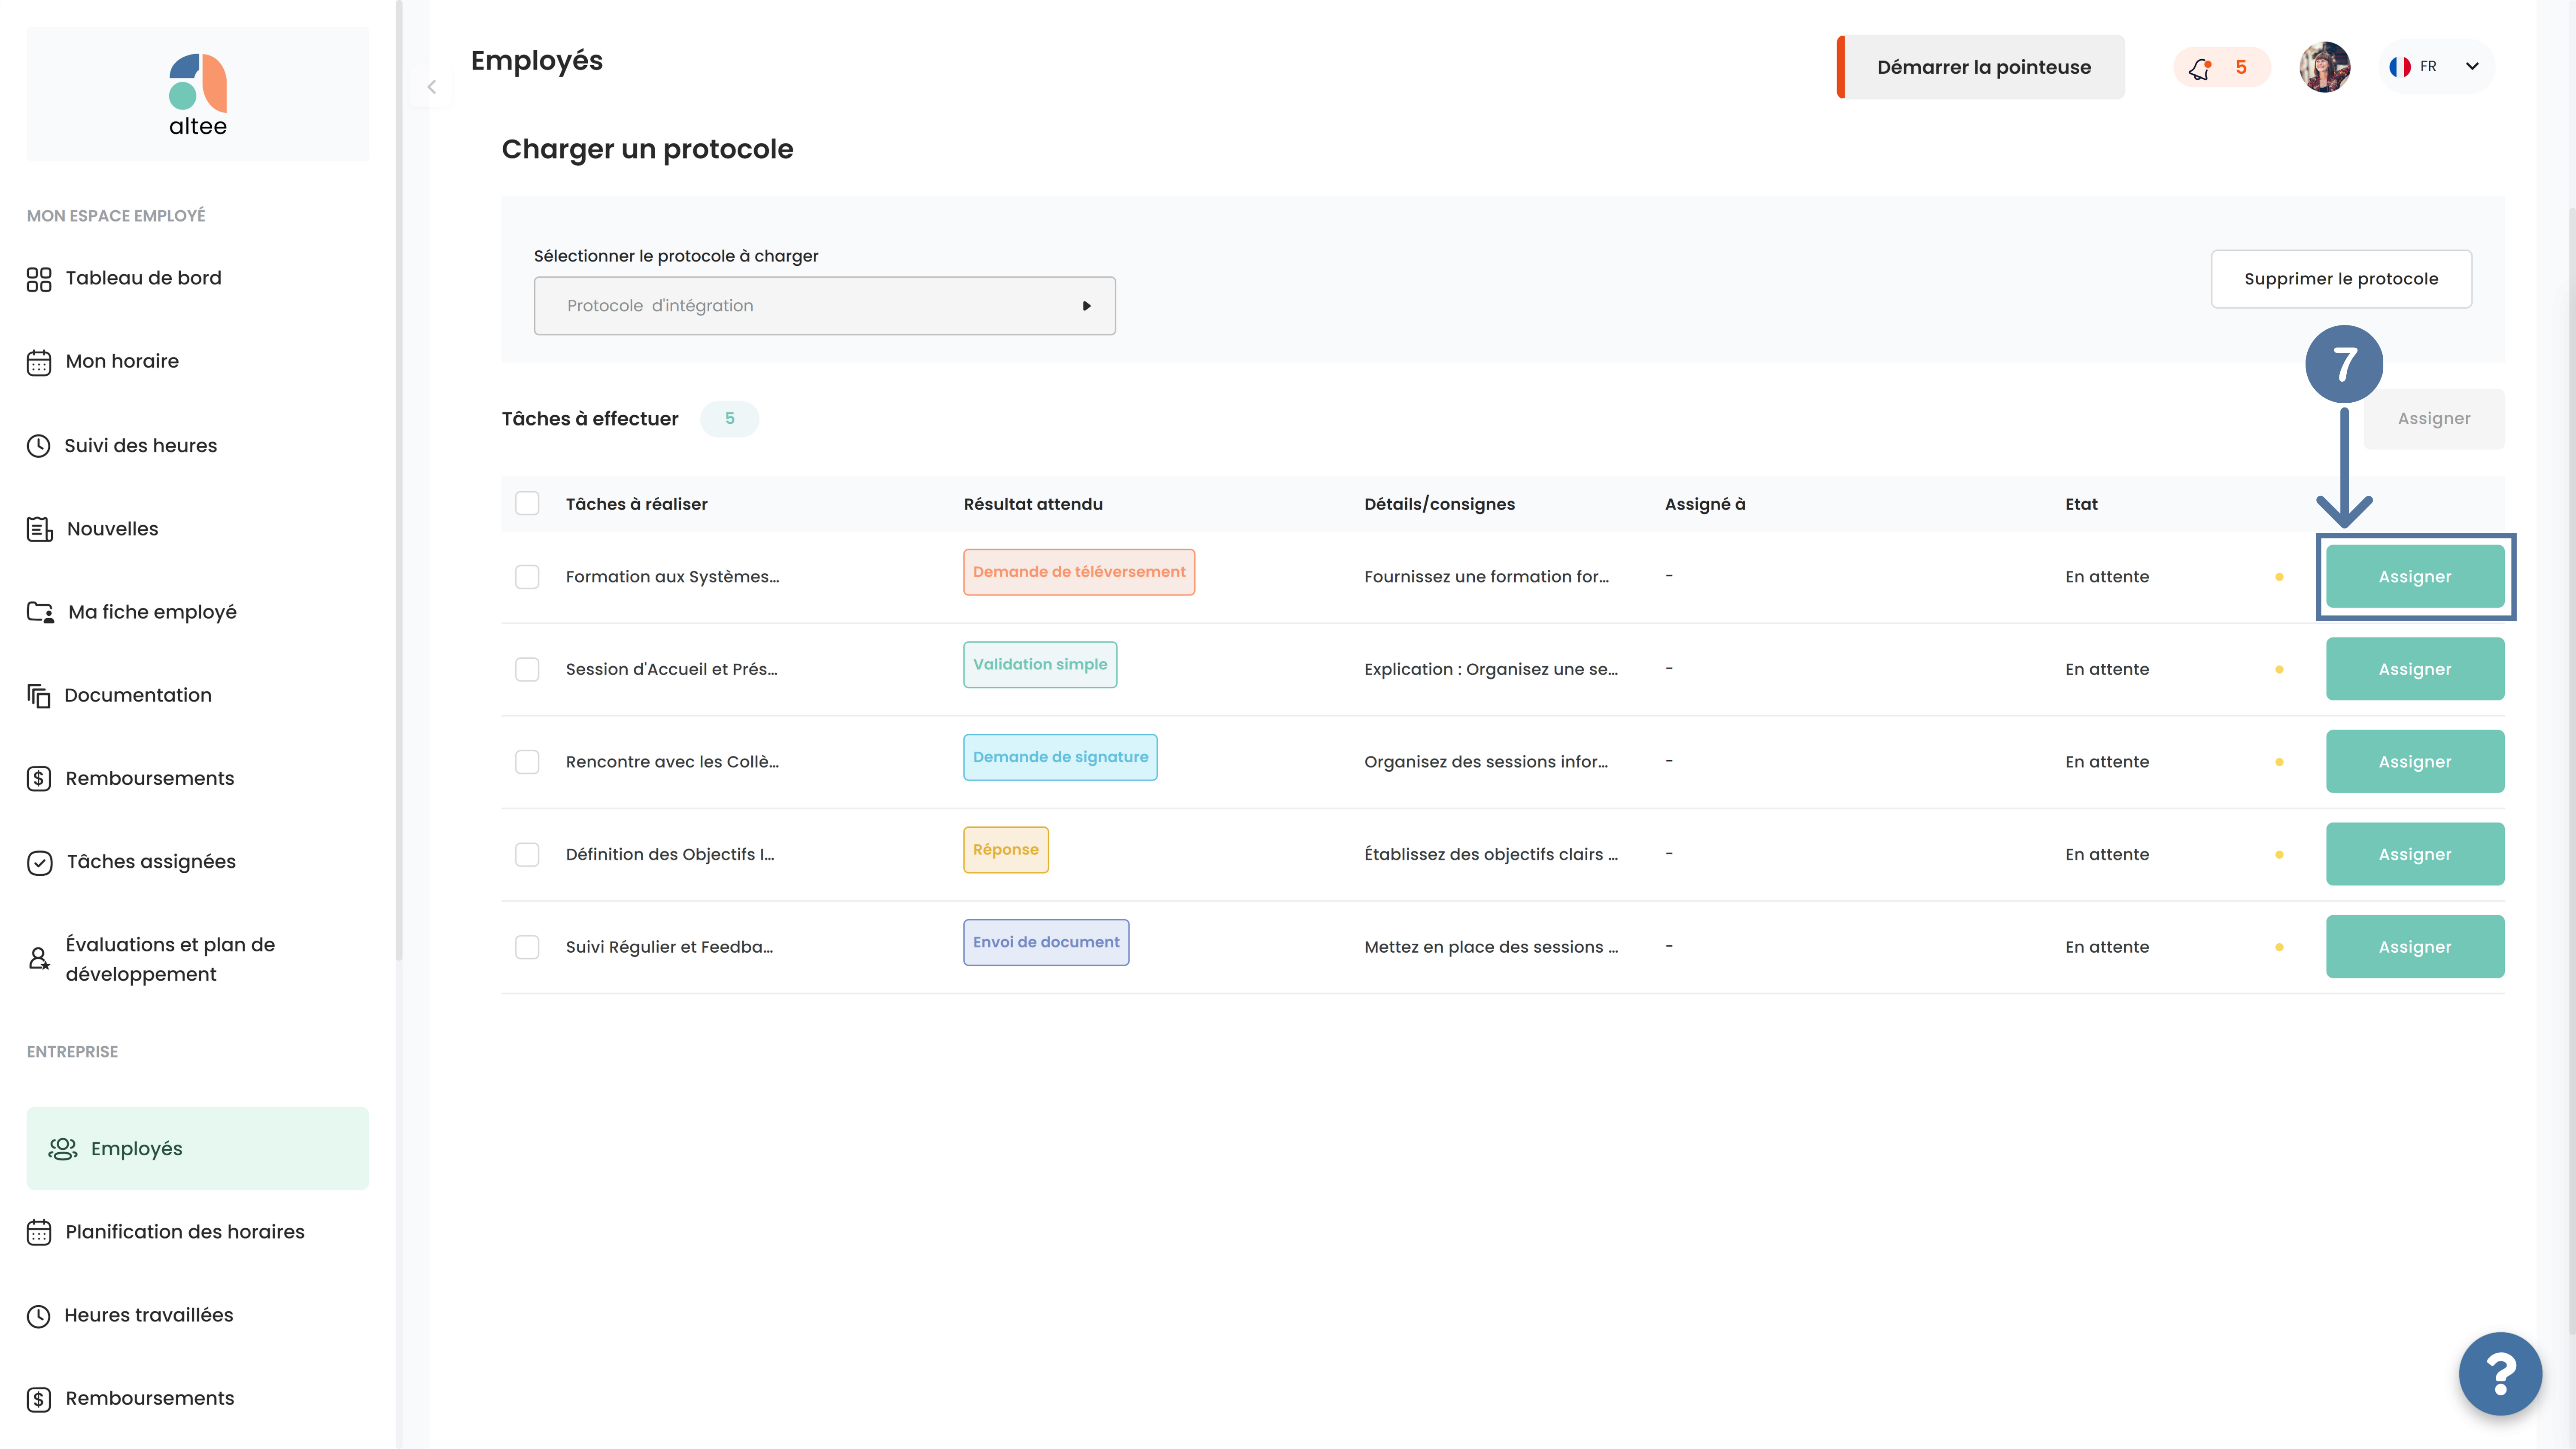Viewport: 2576px width, 1449px height.
Task: Click the yellow status dot for Suivi Régulier
Action: [2279, 947]
